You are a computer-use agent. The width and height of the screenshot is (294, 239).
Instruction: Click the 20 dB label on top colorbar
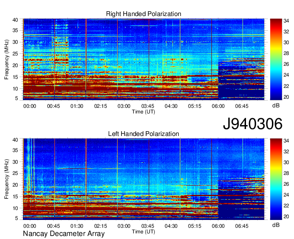pos(286,97)
